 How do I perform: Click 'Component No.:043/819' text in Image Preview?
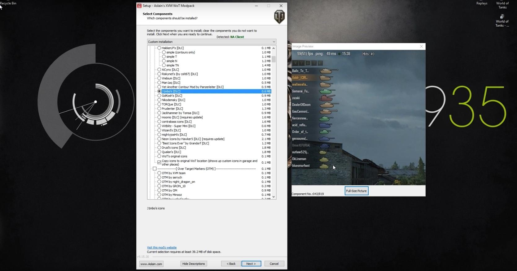coord(308,194)
